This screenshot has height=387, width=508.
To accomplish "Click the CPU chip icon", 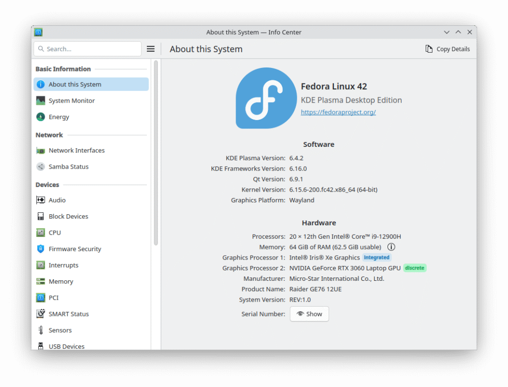I will [41, 232].
